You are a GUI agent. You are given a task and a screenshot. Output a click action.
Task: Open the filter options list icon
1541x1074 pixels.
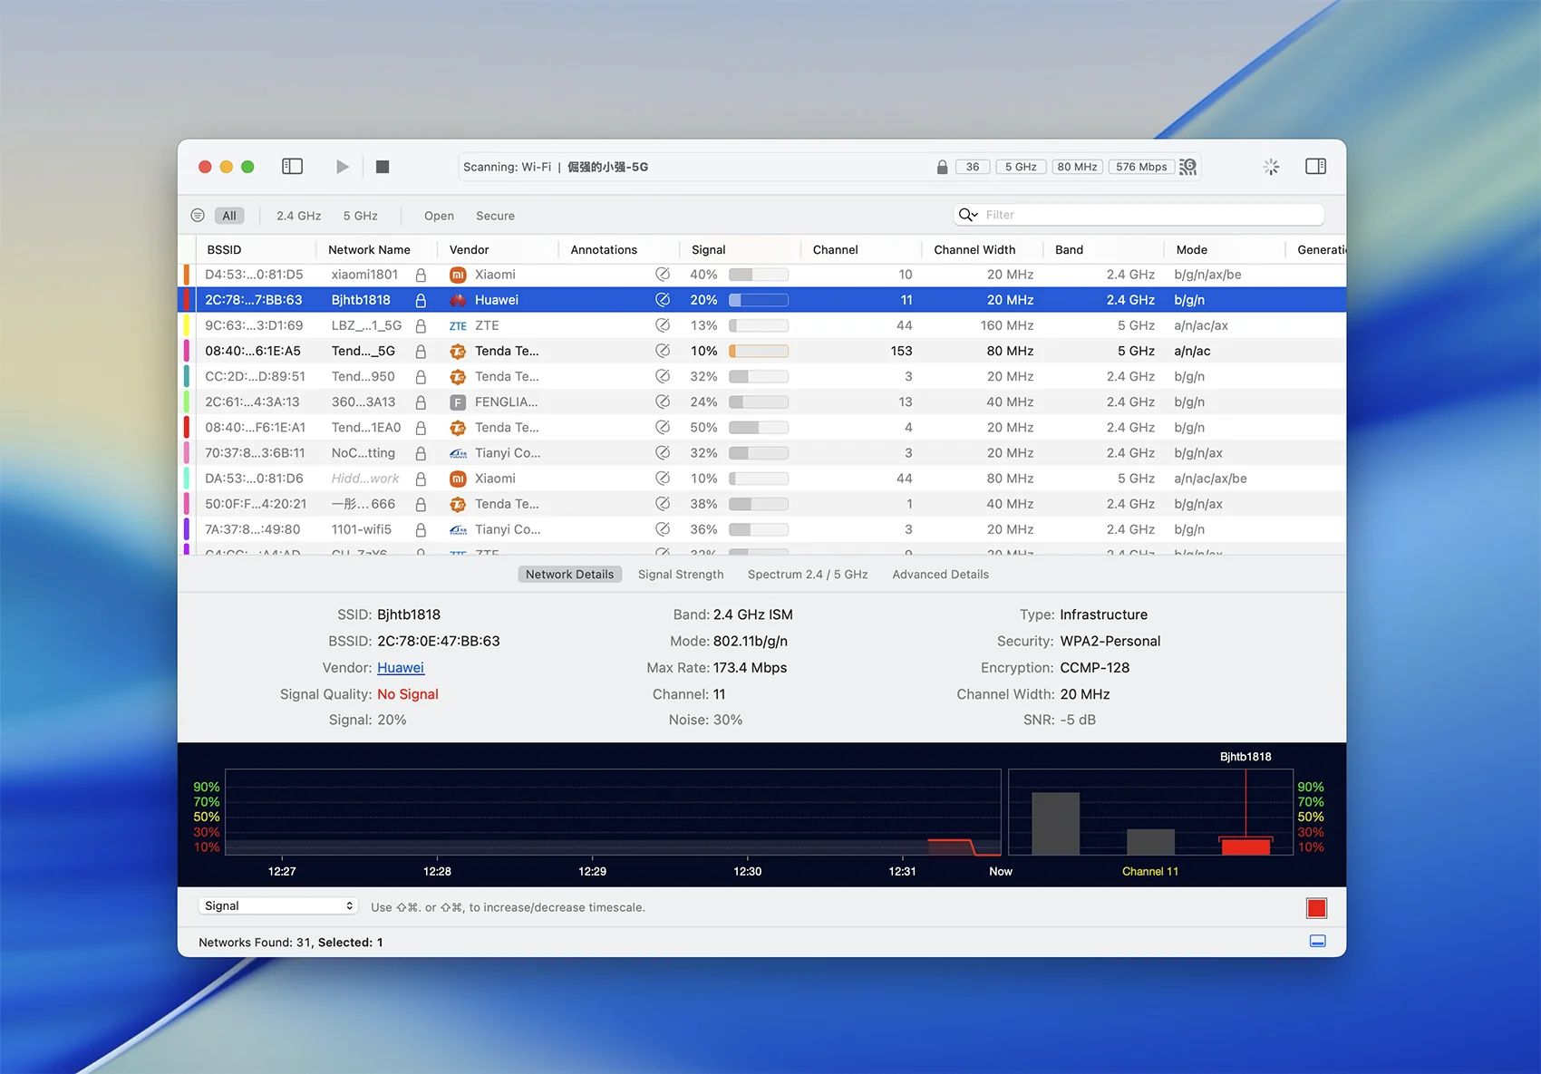click(x=198, y=216)
